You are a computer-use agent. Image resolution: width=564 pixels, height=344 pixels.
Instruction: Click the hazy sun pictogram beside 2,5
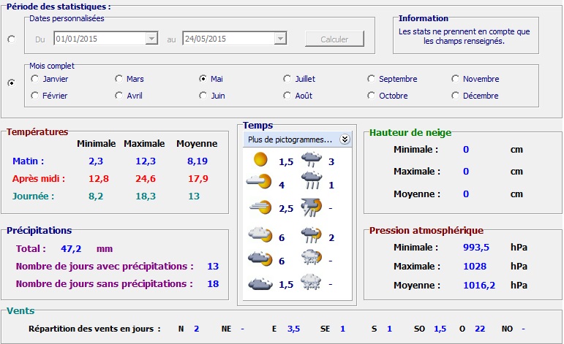260,207
